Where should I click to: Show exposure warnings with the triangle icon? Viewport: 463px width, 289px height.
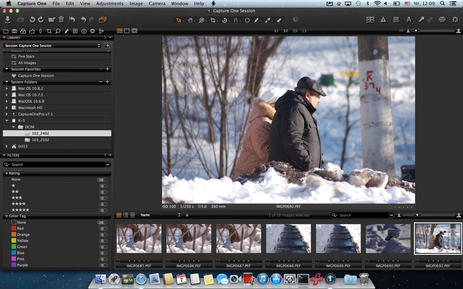tap(383, 20)
